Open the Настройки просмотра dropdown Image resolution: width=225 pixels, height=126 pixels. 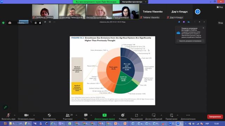click(x=134, y=2)
